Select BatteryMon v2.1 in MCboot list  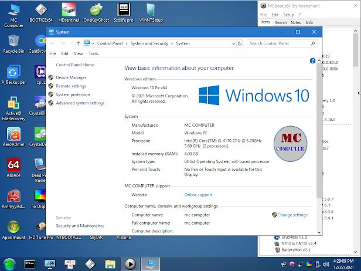[x=295, y=250]
